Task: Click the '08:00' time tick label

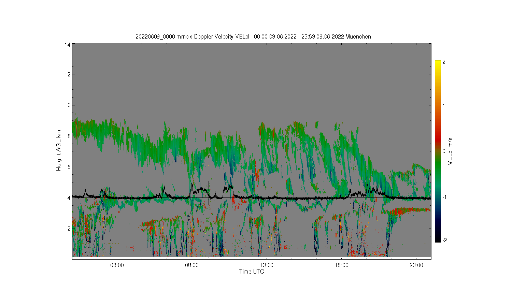Action: pos(192,265)
